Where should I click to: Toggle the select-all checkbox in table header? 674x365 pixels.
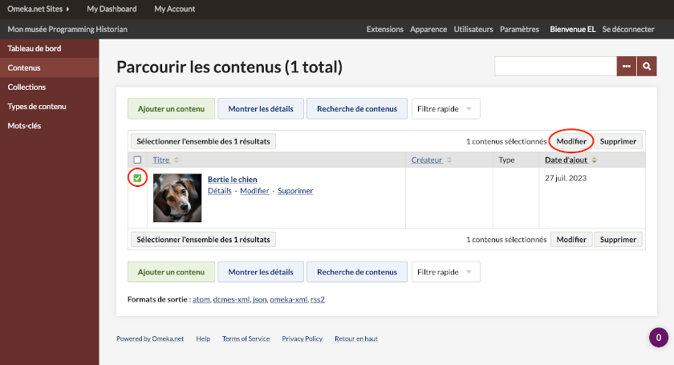(x=137, y=160)
